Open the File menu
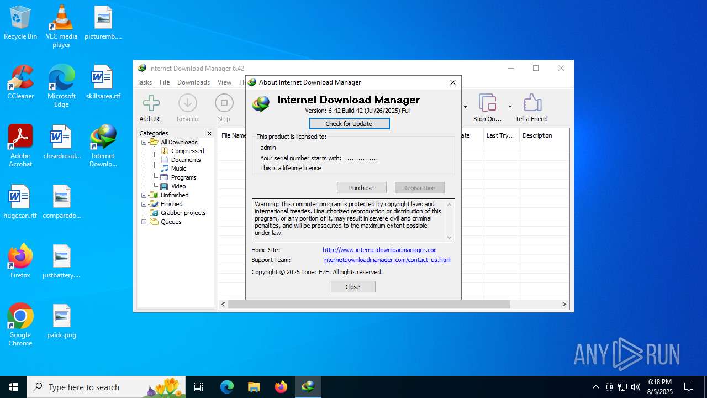 (165, 82)
